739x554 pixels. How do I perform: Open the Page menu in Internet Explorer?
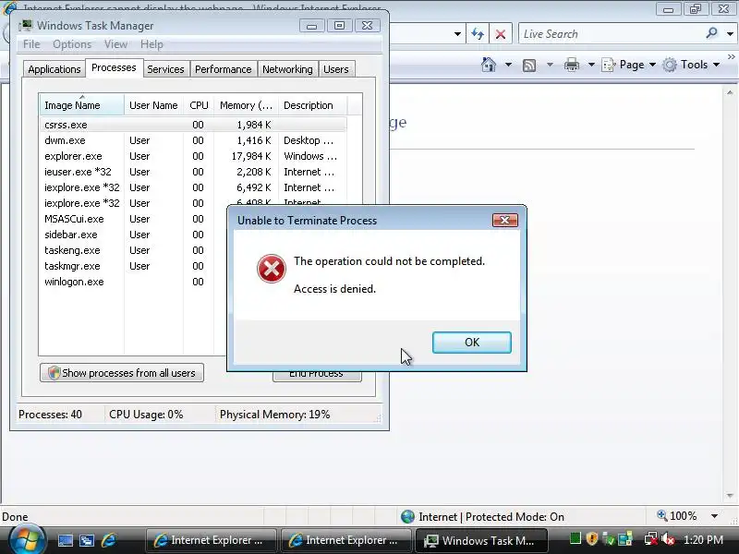(629, 65)
